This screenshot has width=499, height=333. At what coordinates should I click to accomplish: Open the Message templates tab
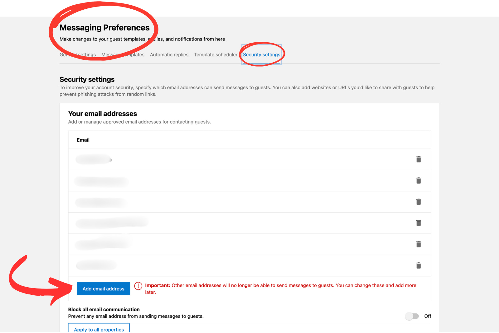coord(123,54)
